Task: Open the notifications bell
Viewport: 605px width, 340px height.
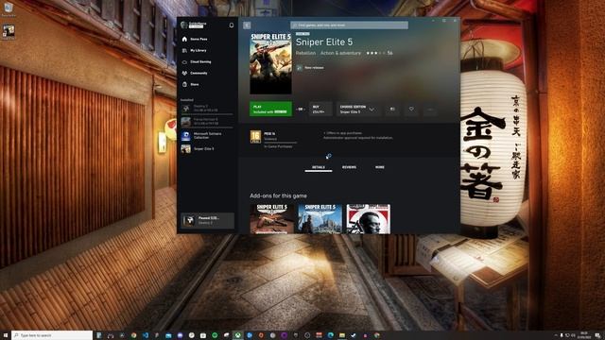Action: pyautogui.click(x=231, y=25)
